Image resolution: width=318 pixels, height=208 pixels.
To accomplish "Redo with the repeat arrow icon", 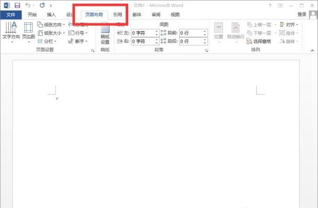I will pyautogui.click(x=42, y=5).
